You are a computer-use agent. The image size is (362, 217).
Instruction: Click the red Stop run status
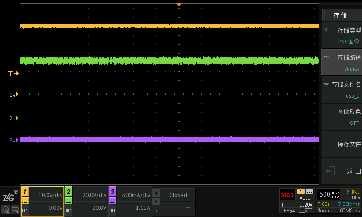287,195
